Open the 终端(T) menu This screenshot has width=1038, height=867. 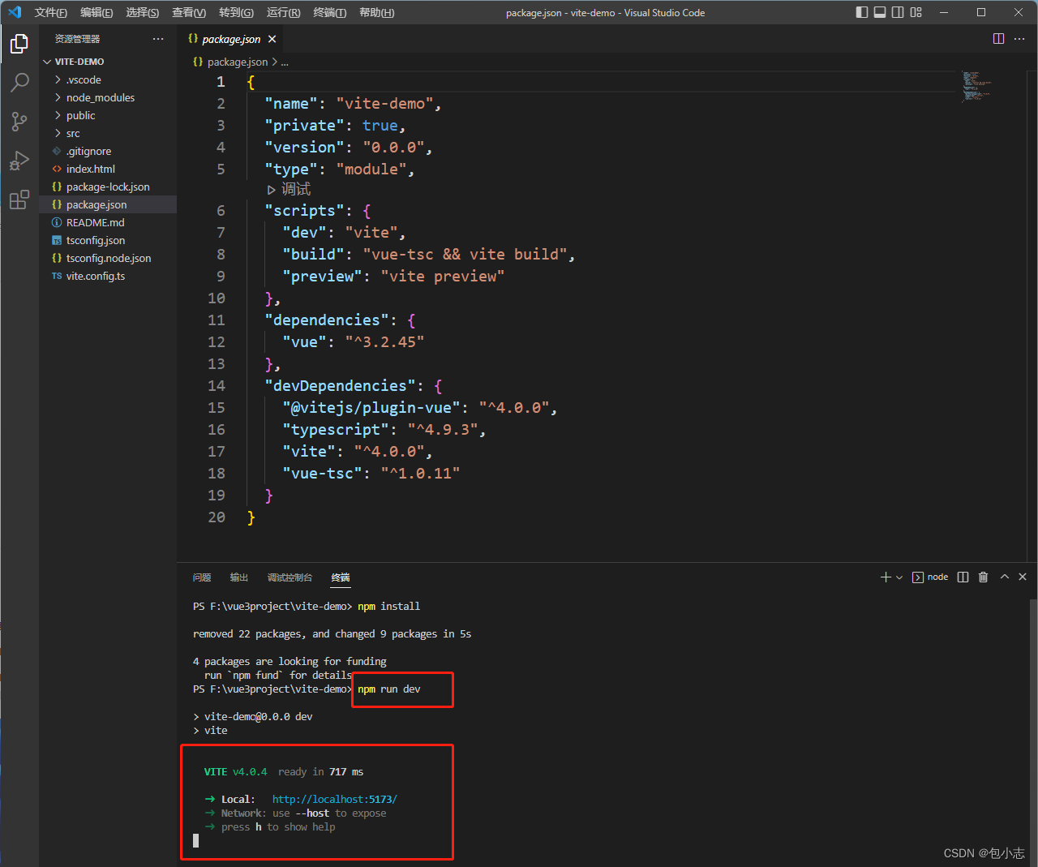click(329, 12)
